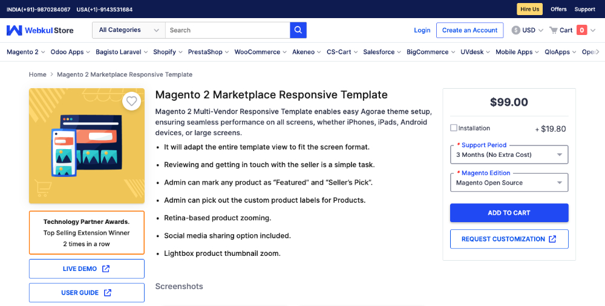Viewport: 605px width, 306px height.
Task: Expand the Odoo Apps menu
Action: pos(70,52)
